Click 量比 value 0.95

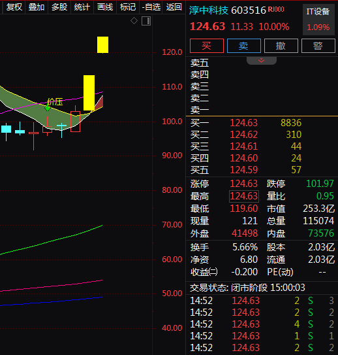coord(325,196)
